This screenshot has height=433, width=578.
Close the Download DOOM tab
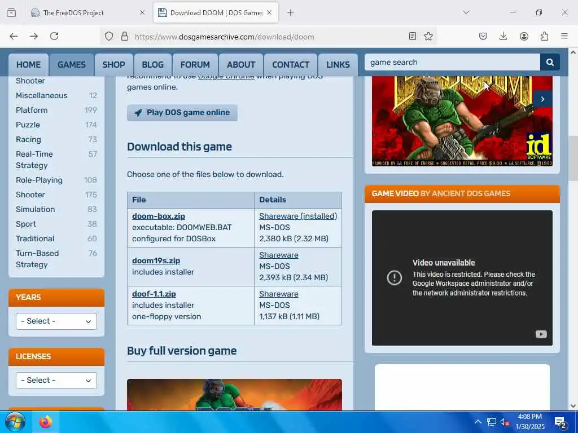[x=269, y=12]
